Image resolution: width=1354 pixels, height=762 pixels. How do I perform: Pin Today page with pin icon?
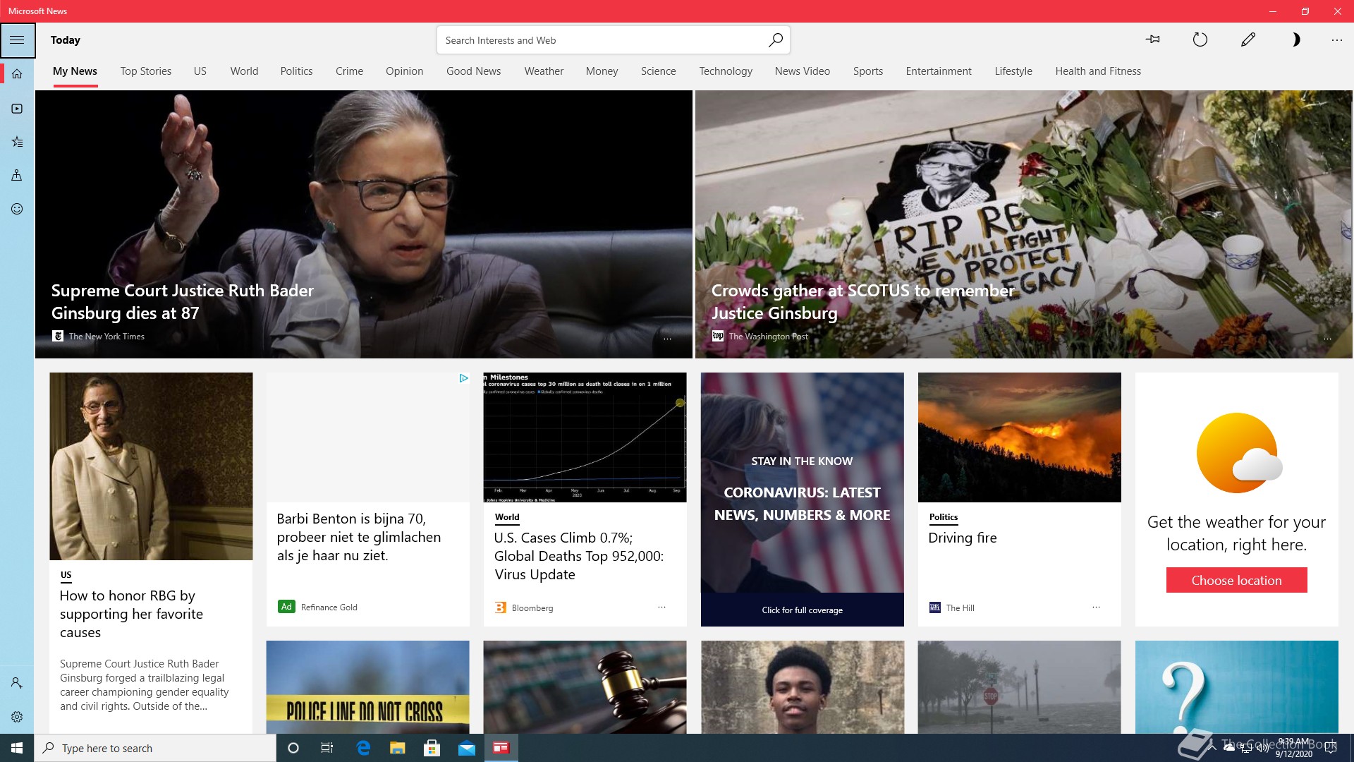pos(1153,40)
